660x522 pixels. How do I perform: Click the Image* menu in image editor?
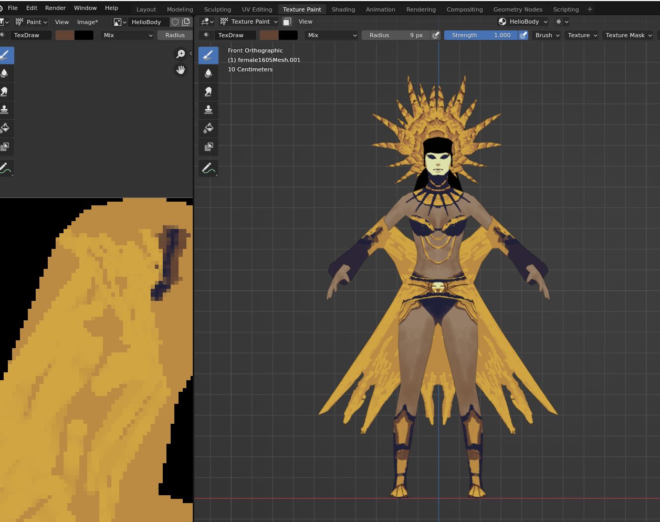point(87,22)
